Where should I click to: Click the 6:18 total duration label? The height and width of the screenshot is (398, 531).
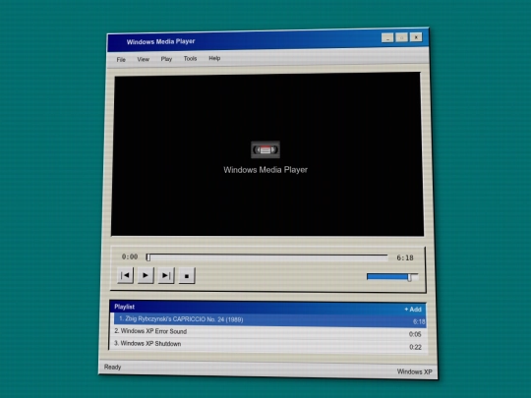(405, 257)
